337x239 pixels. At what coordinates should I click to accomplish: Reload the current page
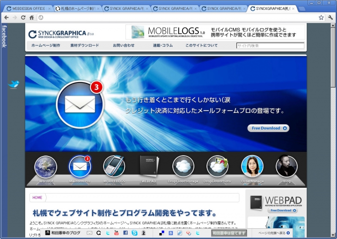click(23, 17)
